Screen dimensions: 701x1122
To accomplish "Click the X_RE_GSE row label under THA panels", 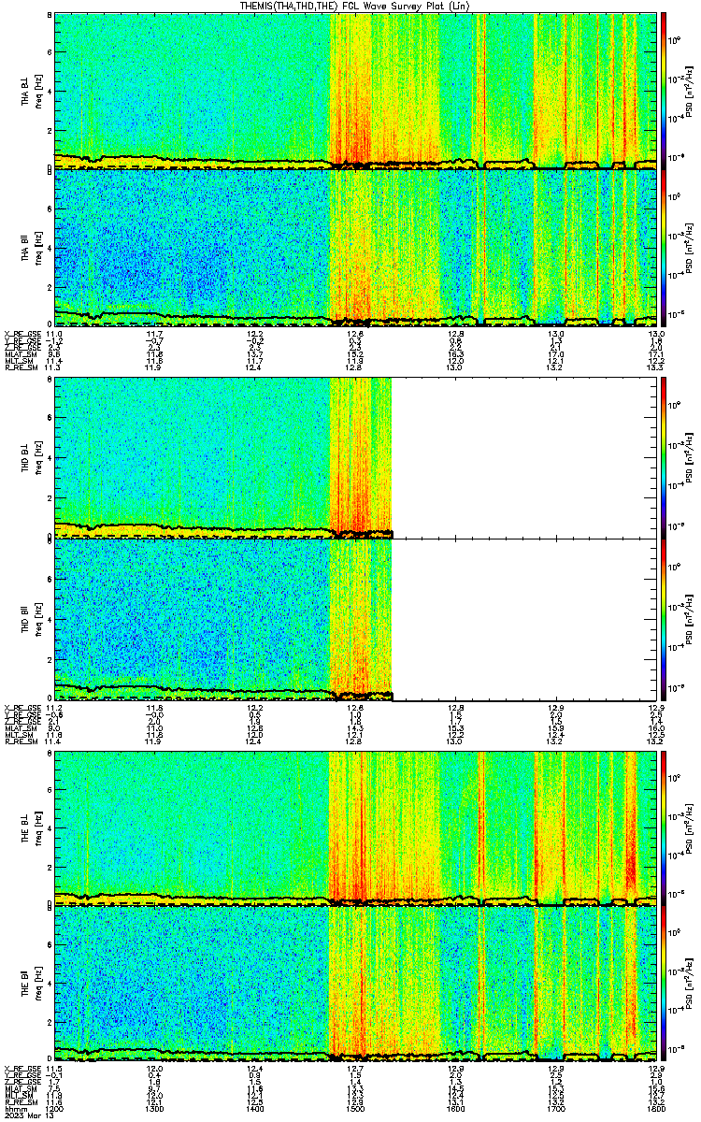I will pyautogui.click(x=20, y=334).
